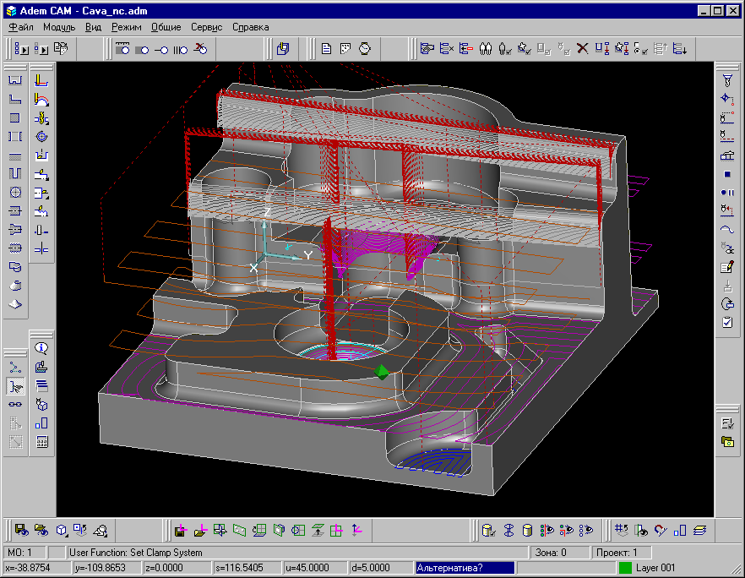Click the funnel icon at top of right palette
745x578 pixels.
(727, 81)
